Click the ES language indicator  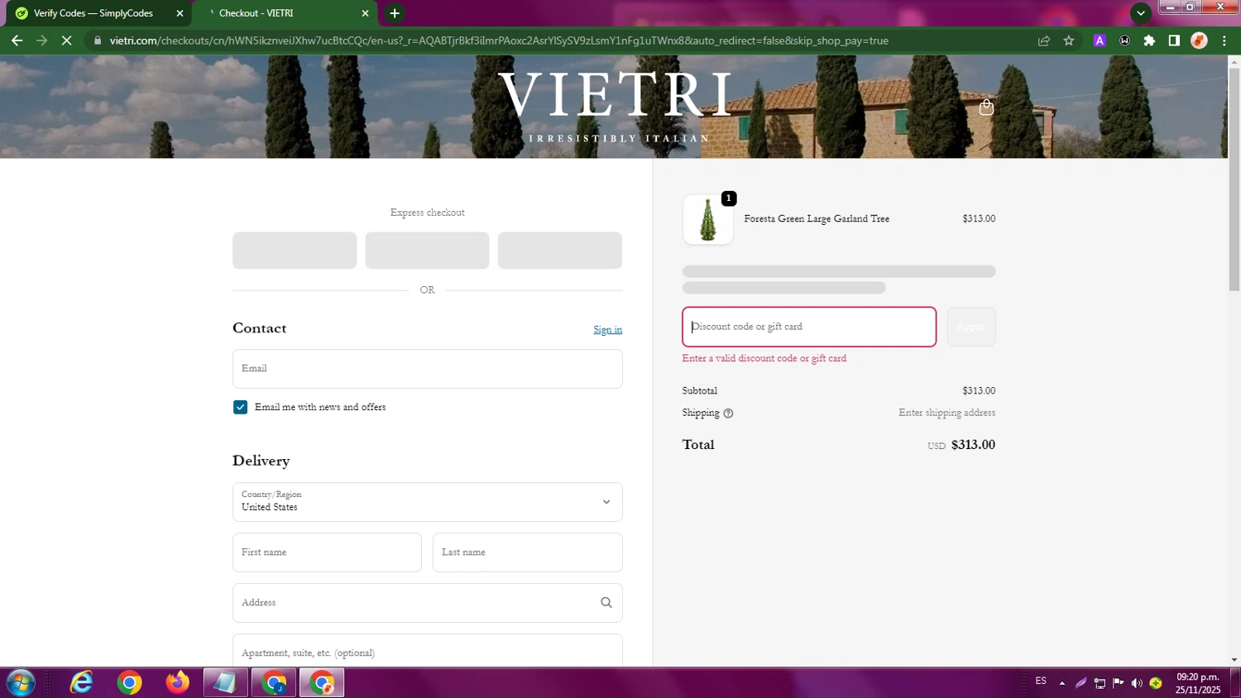1041,681
